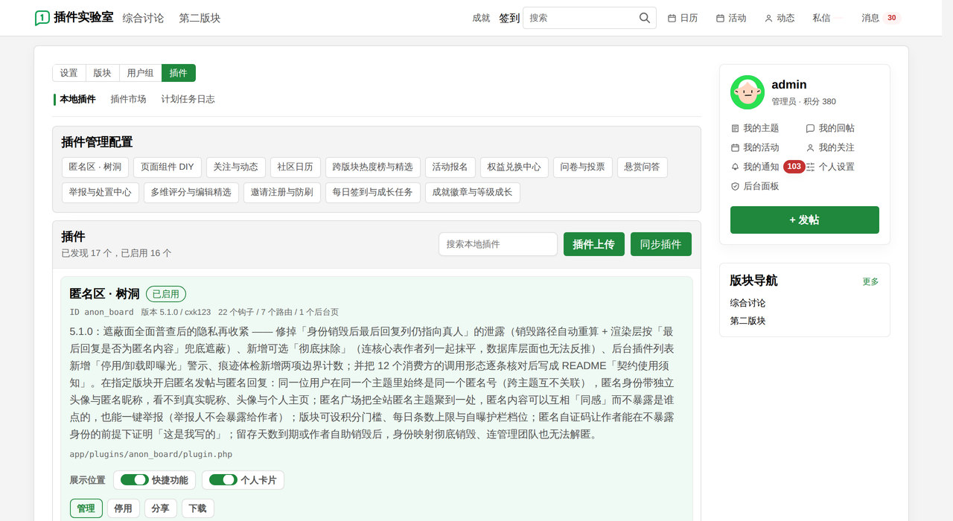Click the admin username
The width and height of the screenshot is (953, 521).
point(789,85)
